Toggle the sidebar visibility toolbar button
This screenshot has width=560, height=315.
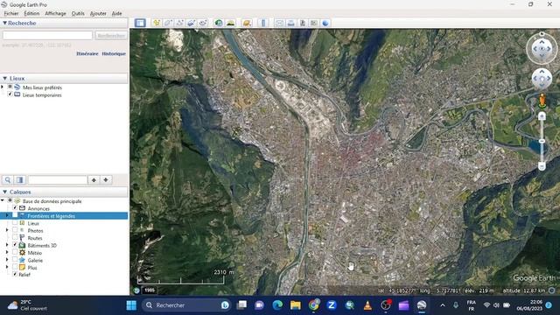(140, 23)
